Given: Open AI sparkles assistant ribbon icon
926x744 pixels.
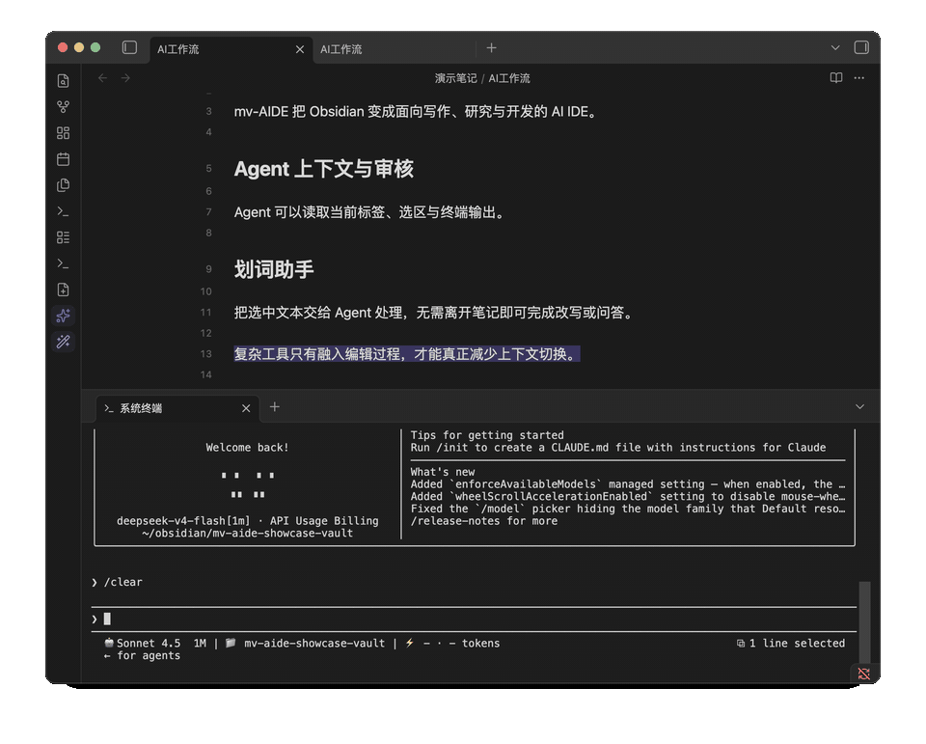Looking at the screenshot, I should (x=64, y=316).
